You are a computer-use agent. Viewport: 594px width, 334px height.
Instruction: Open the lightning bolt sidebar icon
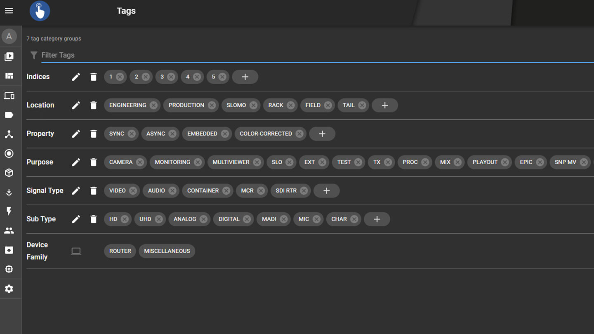pos(9,211)
